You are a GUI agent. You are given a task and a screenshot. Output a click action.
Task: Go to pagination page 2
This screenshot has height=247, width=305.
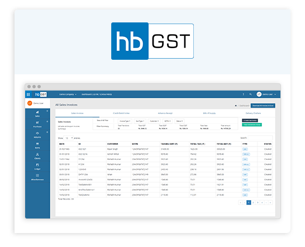pos(253,202)
